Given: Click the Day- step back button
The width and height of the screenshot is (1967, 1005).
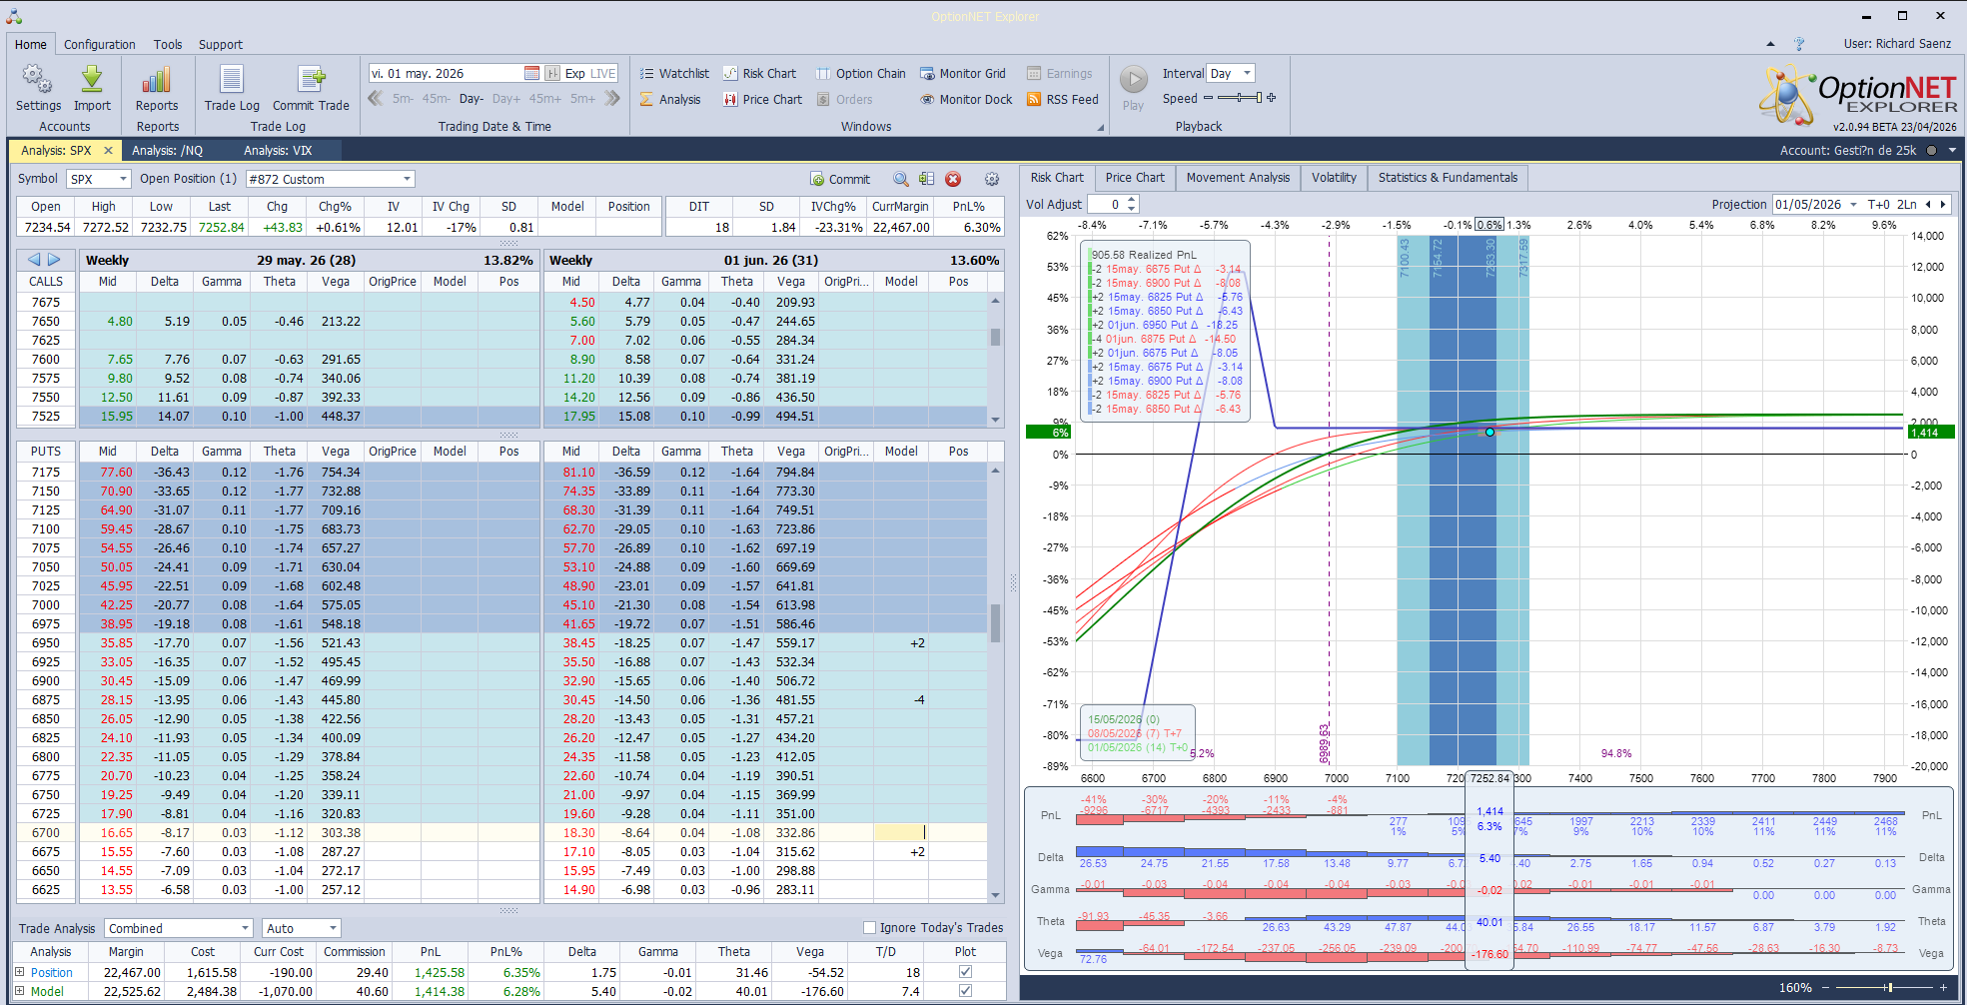Looking at the screenshot, I should pyautogui.click(x=472, y=99).
